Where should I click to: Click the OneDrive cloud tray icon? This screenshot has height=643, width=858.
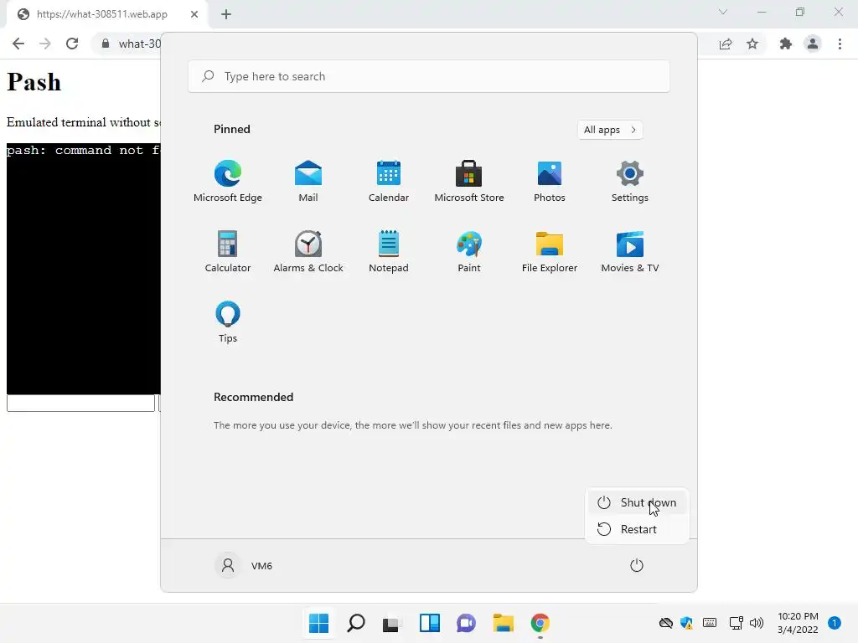click(666, 623)
